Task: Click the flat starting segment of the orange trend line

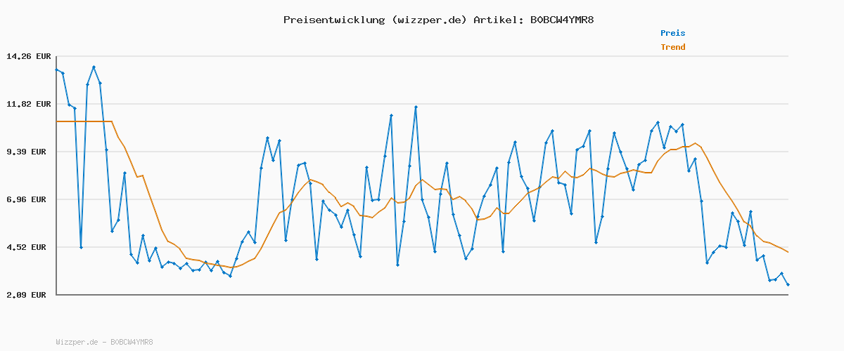Action: pos(83,121)
